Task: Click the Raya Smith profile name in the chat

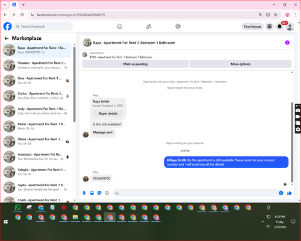Action: pos(101,101)
